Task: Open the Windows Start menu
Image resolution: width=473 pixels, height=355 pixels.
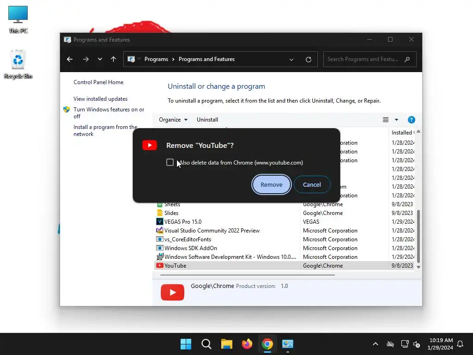Action: click(186, 344)
